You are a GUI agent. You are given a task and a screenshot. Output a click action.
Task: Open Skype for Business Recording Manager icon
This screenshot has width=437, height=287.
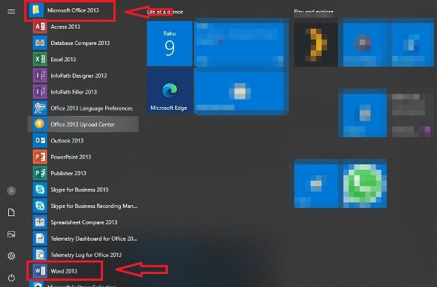[x=40, y=206]
